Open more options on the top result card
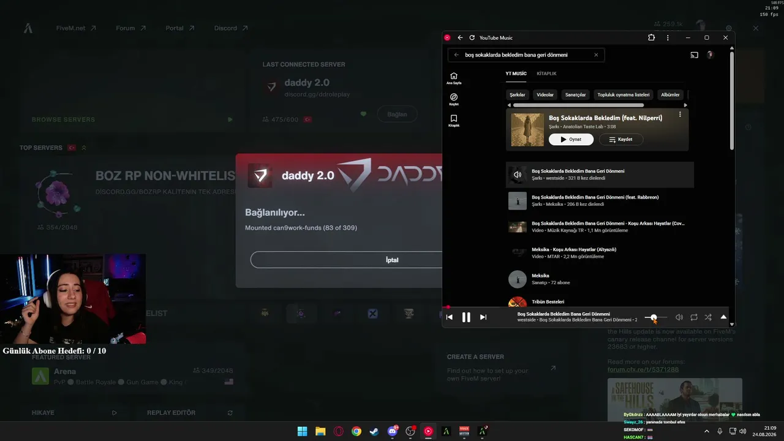 coord(680,115)
